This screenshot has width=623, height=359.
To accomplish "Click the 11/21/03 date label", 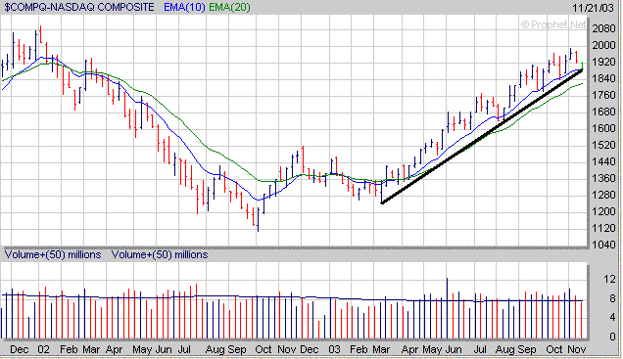I will click(x=593, y=8).
